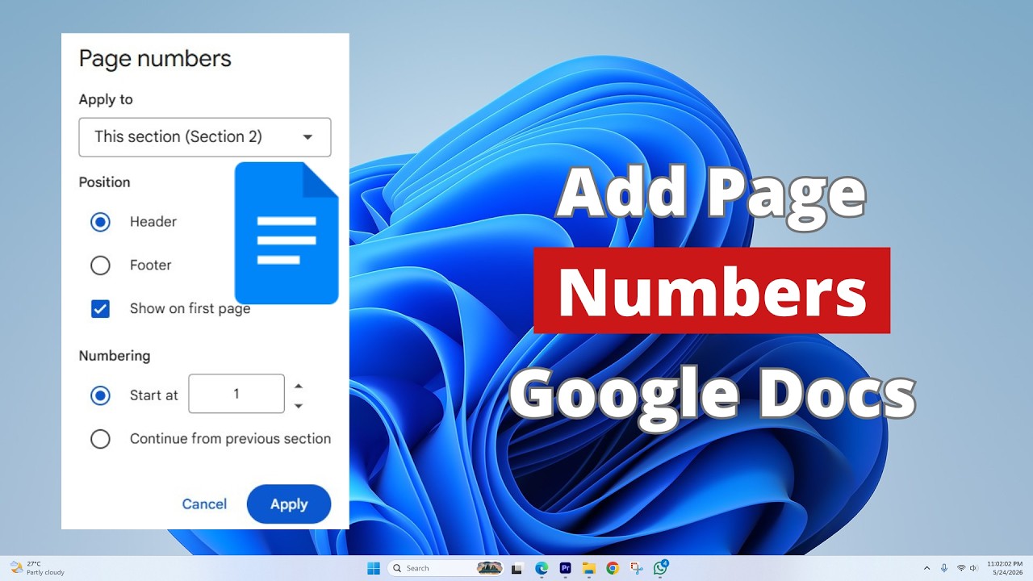
Task: Open Wi-Fi network settings from tray
Action: point(961,568)
